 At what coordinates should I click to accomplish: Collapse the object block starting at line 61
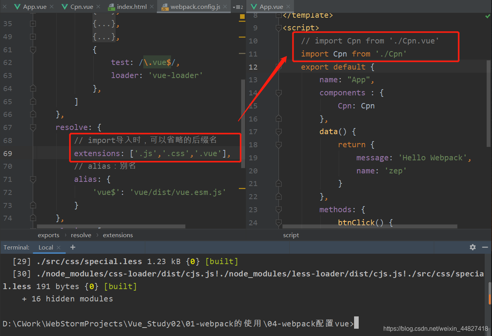[33, 50]
